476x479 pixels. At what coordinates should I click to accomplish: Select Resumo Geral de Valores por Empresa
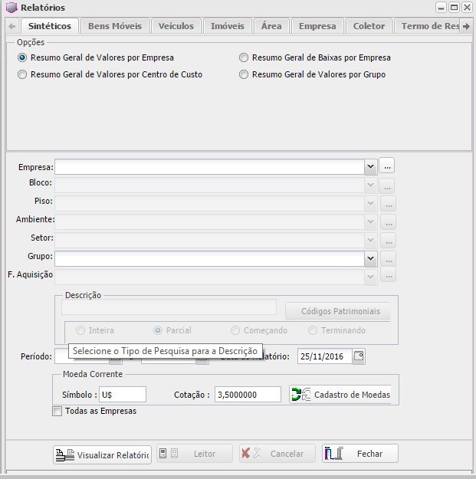point(22,57)
